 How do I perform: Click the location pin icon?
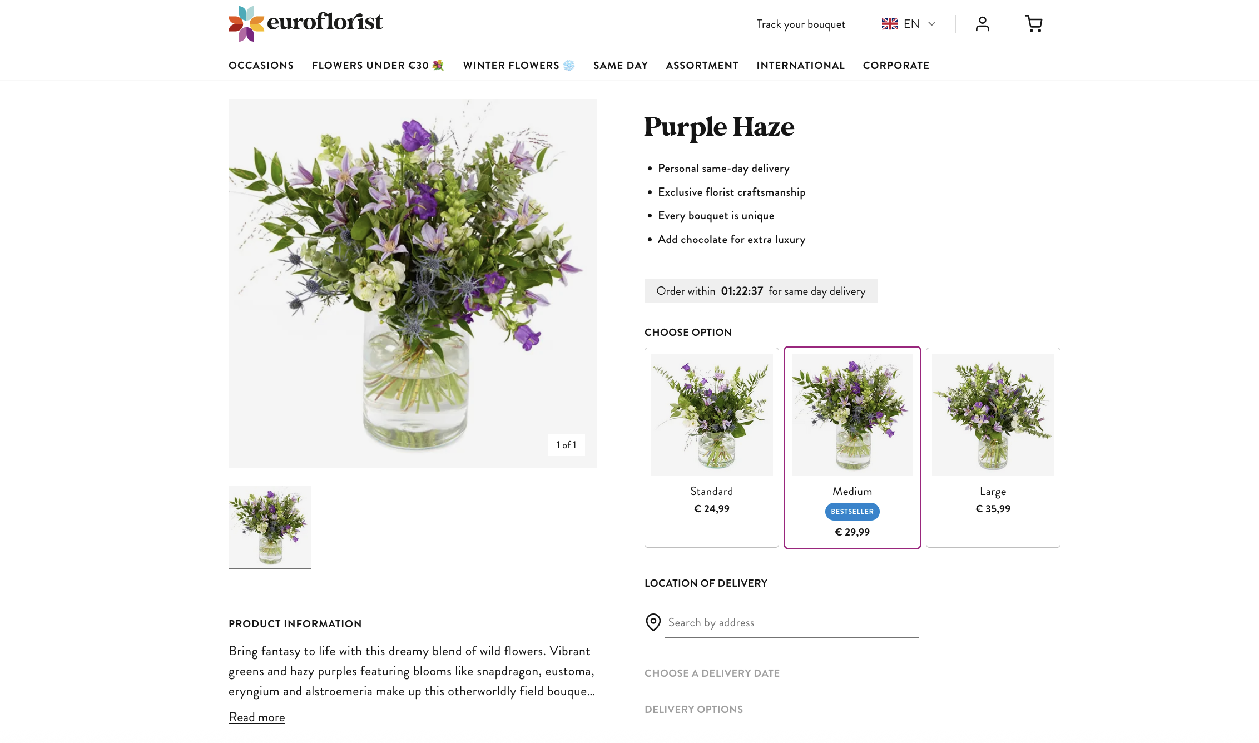pos(653,622)
